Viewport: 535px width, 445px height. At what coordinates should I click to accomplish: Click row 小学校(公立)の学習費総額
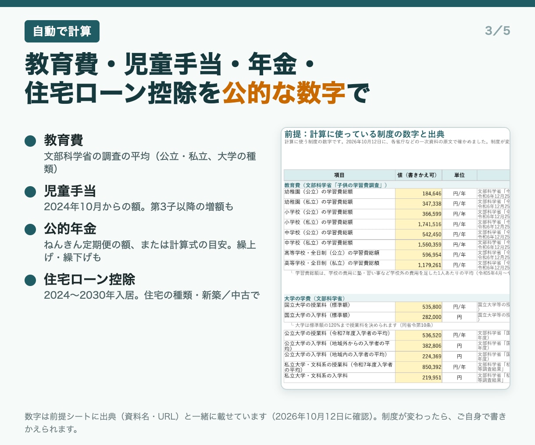coord(397,214)
